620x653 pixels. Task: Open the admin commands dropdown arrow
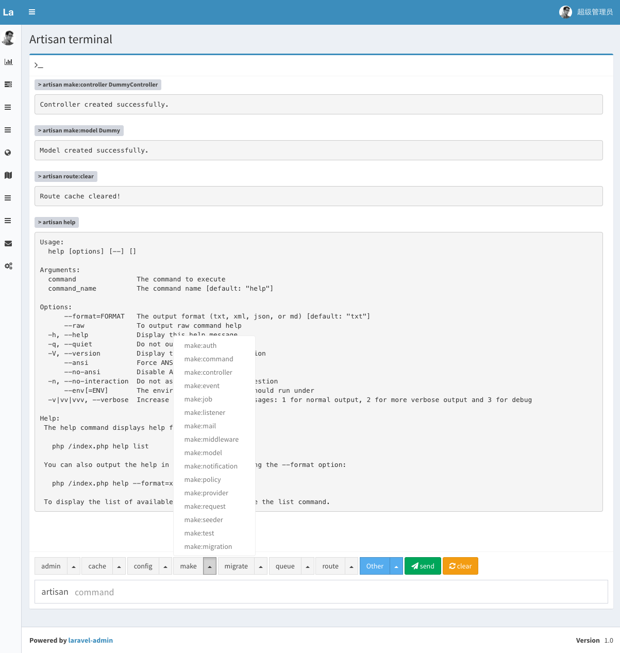point(74,566)
